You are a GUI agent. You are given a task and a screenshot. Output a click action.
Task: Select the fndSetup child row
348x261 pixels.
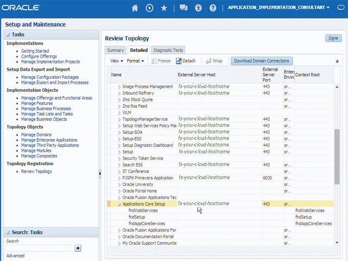(220, 217)
